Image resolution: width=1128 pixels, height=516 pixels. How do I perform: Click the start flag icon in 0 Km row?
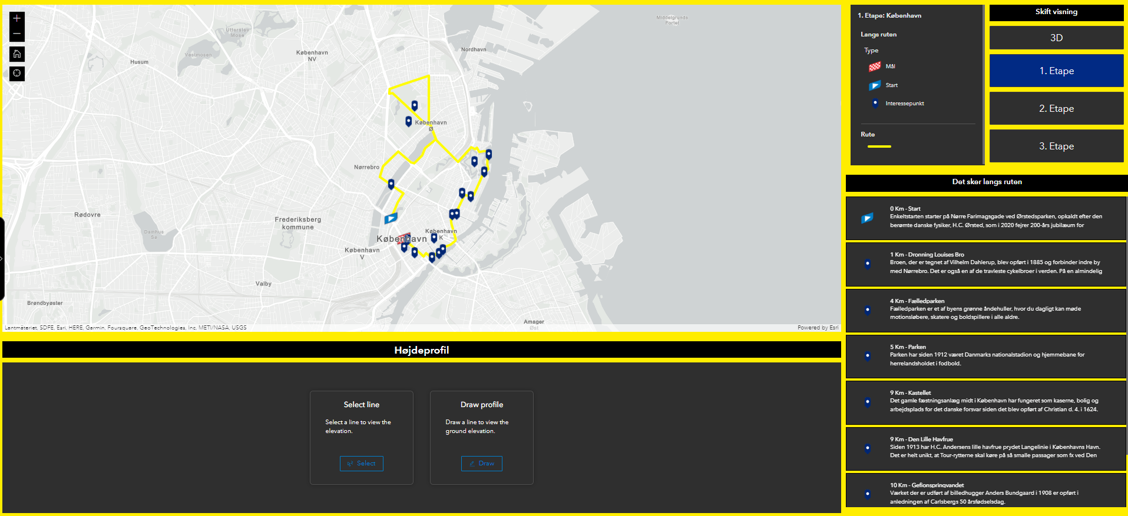tap(868, 218)
